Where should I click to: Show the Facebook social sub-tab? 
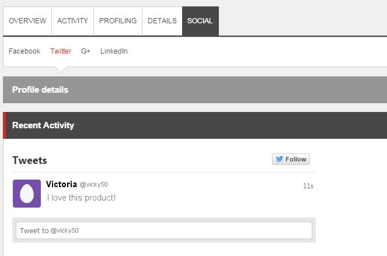pos(25,51)
